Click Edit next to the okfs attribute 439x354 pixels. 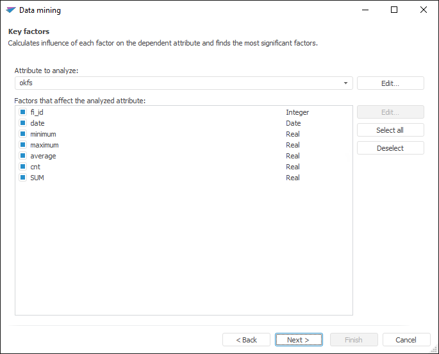390,83
